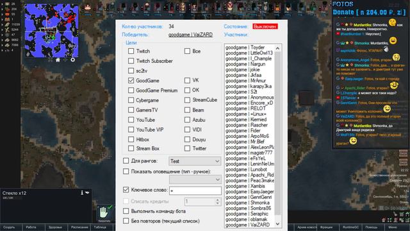
Task: Tick the Hitbox checkbox
Action: (131, 139)
